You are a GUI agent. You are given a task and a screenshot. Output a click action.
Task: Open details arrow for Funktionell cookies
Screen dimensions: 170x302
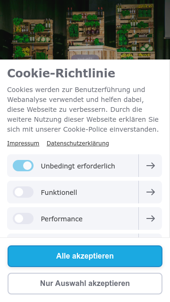[150, 192]
